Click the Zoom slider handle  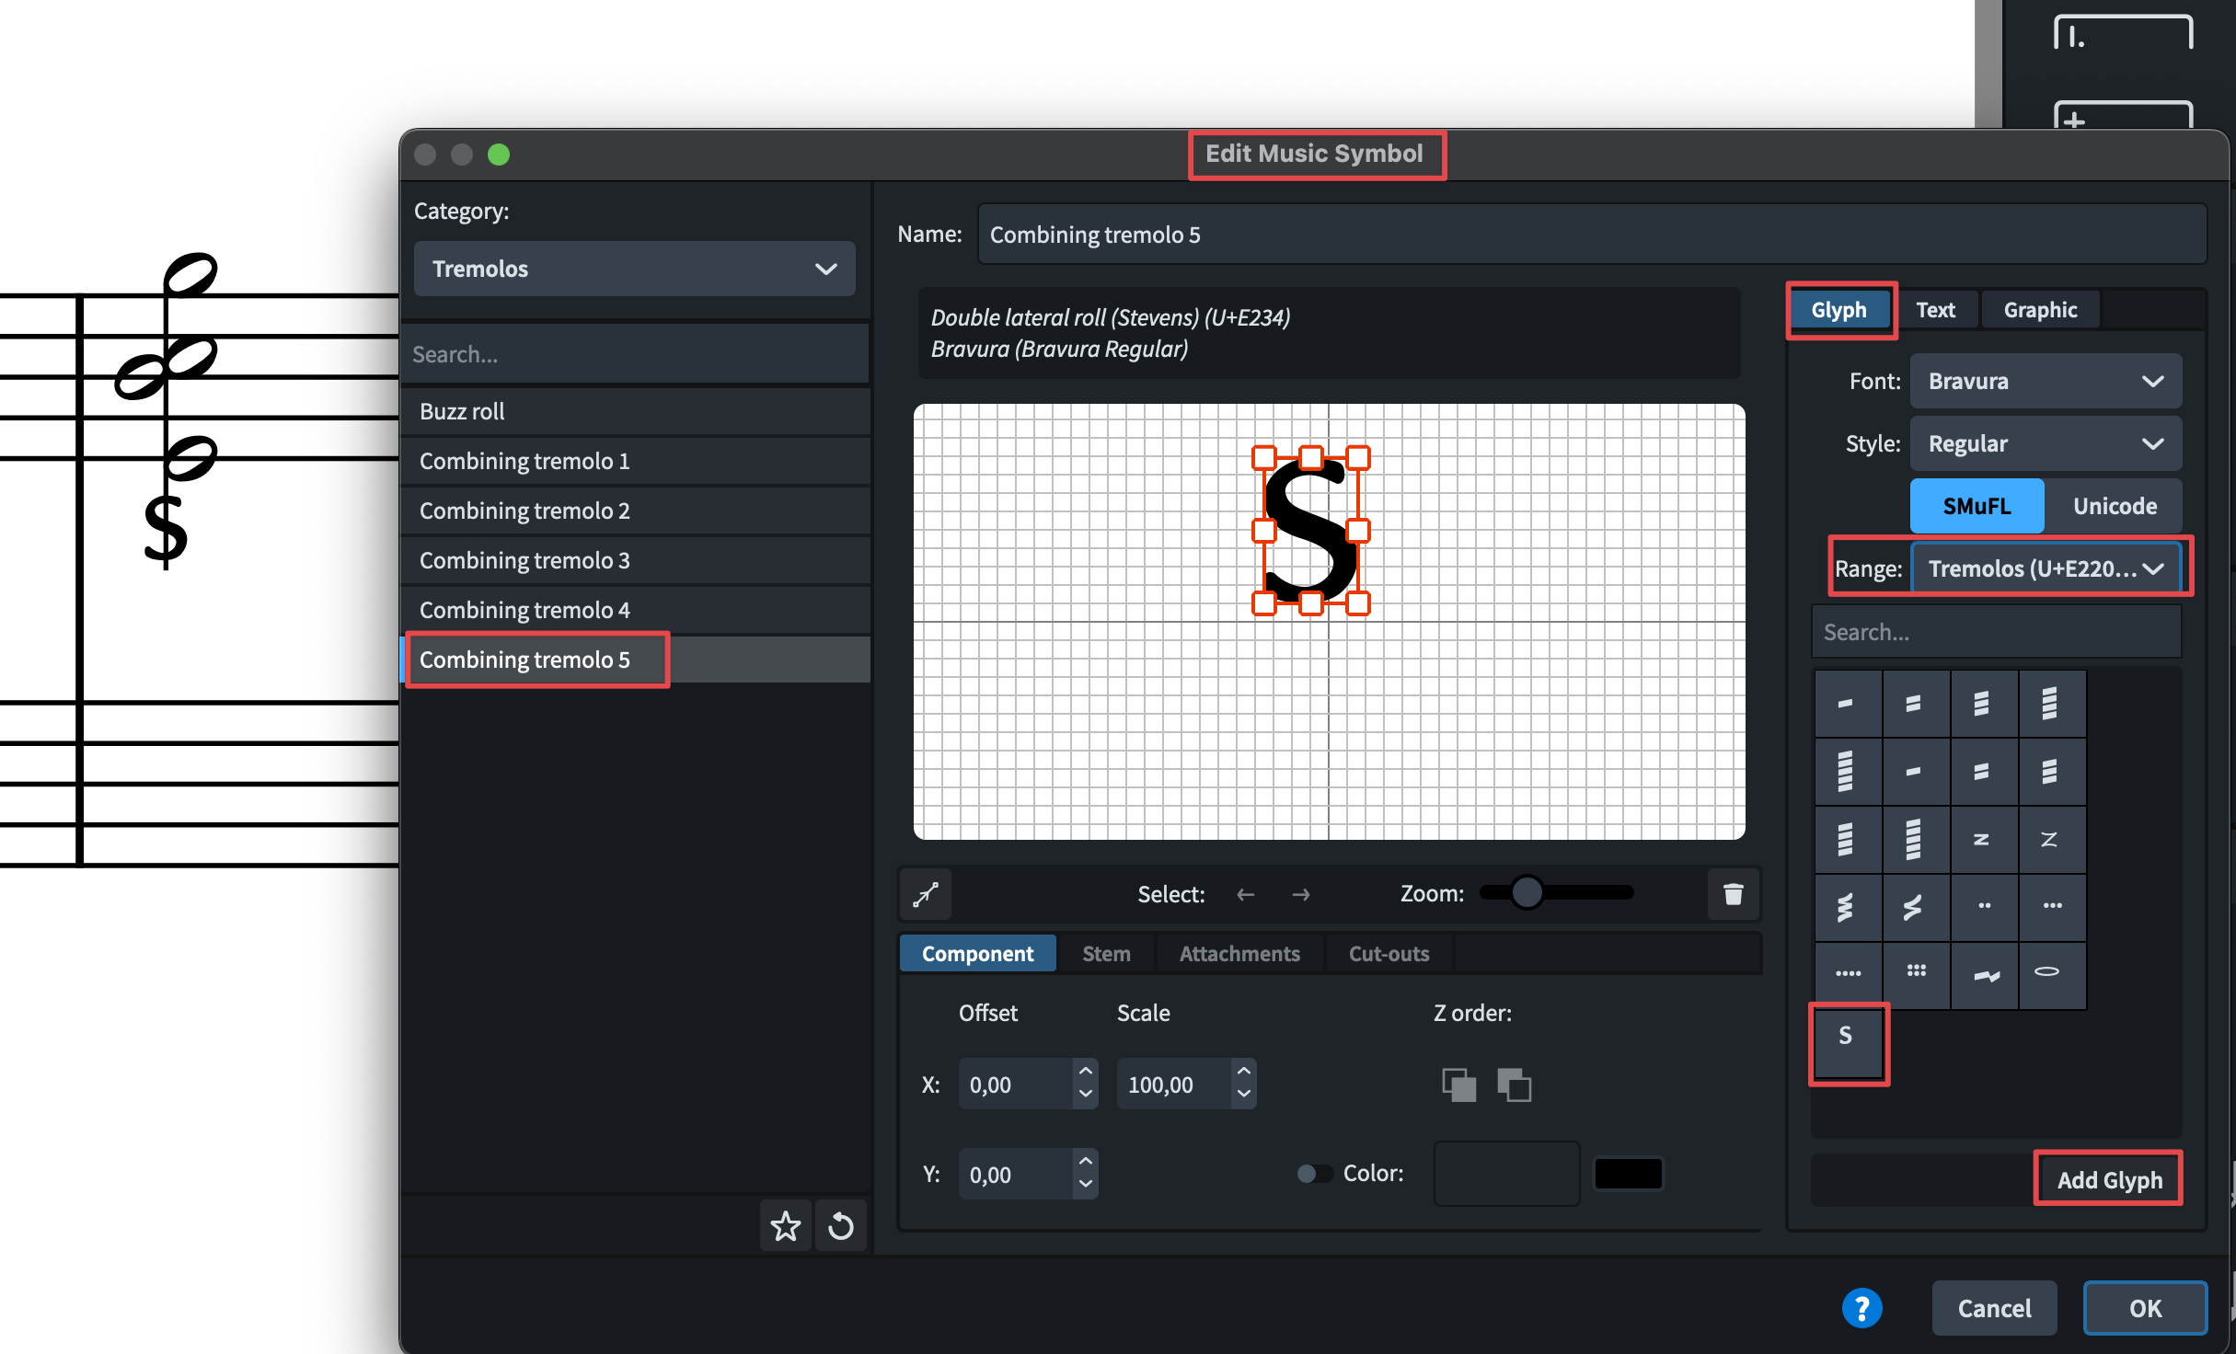(x=1527, y=892)
